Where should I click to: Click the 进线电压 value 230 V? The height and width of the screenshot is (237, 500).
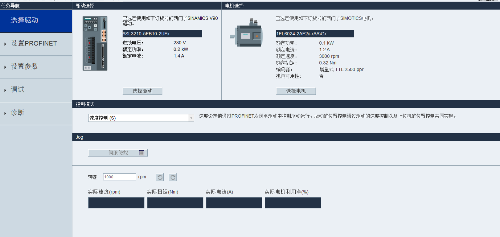tap(180, 43)
